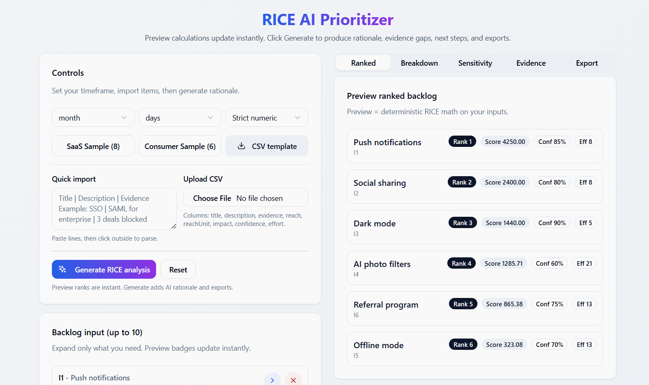The height and width of the screenshot is (385, 649).
Task: Click Choose File to upload CSV
Action: click(x=212, y=198)
